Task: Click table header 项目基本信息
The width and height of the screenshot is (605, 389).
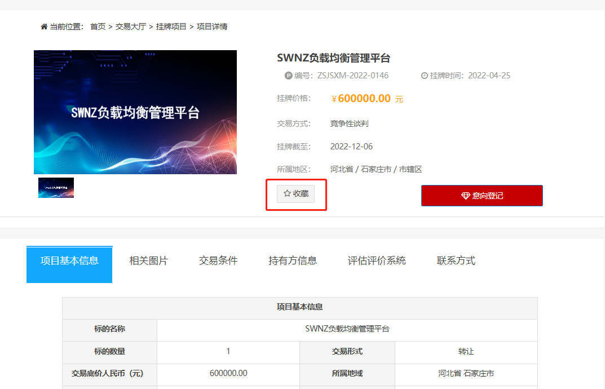Action: click(x=300, y=307)
